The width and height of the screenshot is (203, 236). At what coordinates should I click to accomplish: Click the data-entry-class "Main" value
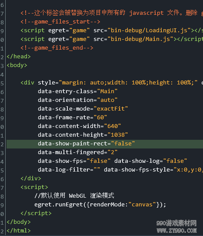pyautogui.click(x=107, y=91)
